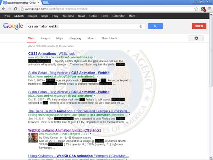Click the Chris Coyier author thumbnail

pos(33,138)
